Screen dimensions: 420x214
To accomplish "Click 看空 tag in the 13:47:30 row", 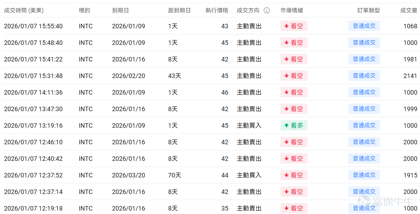I will click(x=294, y=109).
